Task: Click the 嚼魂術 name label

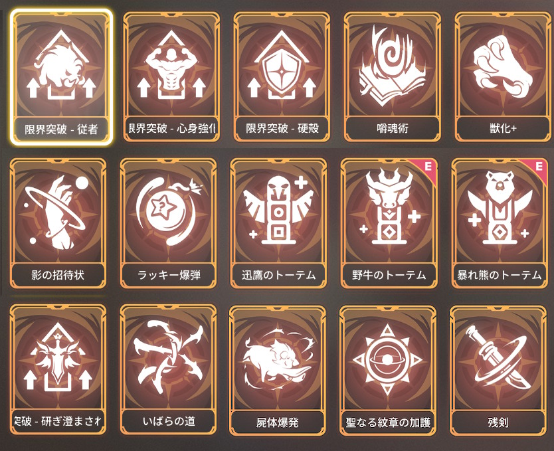Action: (392, 128)
